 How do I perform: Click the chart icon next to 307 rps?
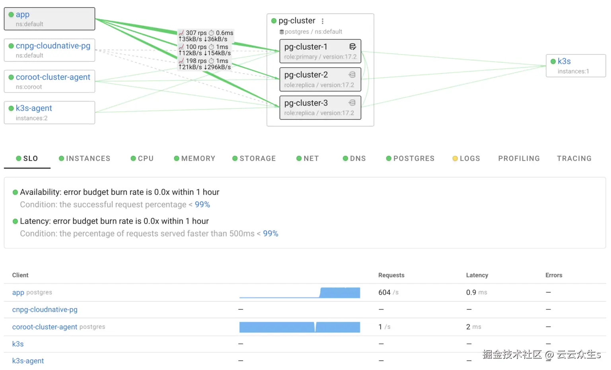click(181, 33)
